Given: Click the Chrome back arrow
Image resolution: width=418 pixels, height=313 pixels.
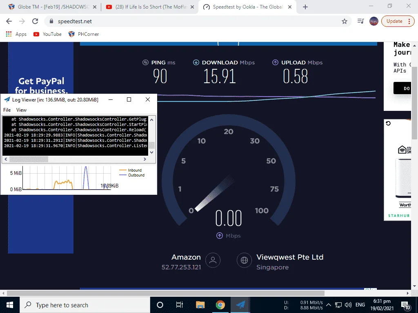Looking at the screenshot, I should point(9,21).
